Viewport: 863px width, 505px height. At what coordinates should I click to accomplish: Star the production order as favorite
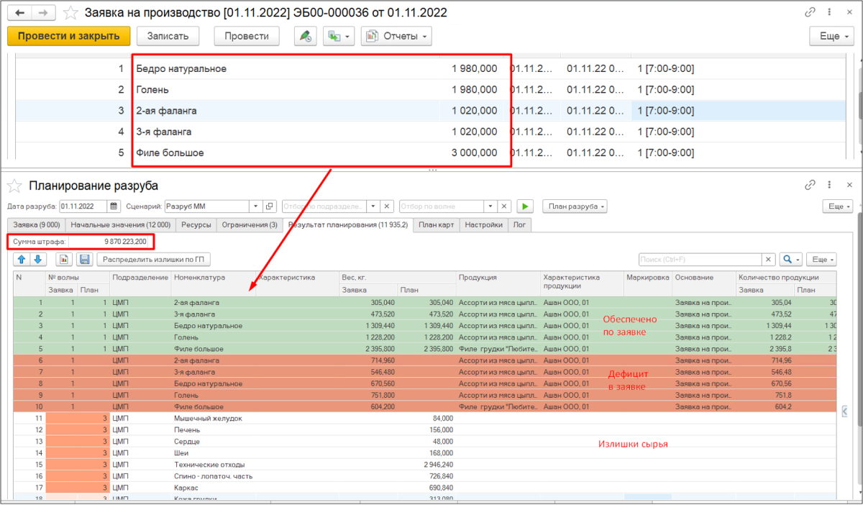[x=70, y=13]
